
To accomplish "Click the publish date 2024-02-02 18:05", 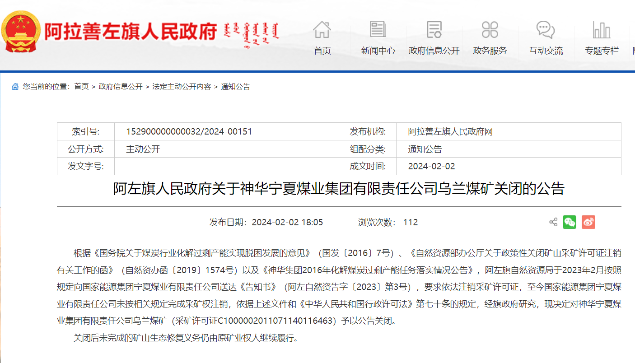I will click(266, 222).
